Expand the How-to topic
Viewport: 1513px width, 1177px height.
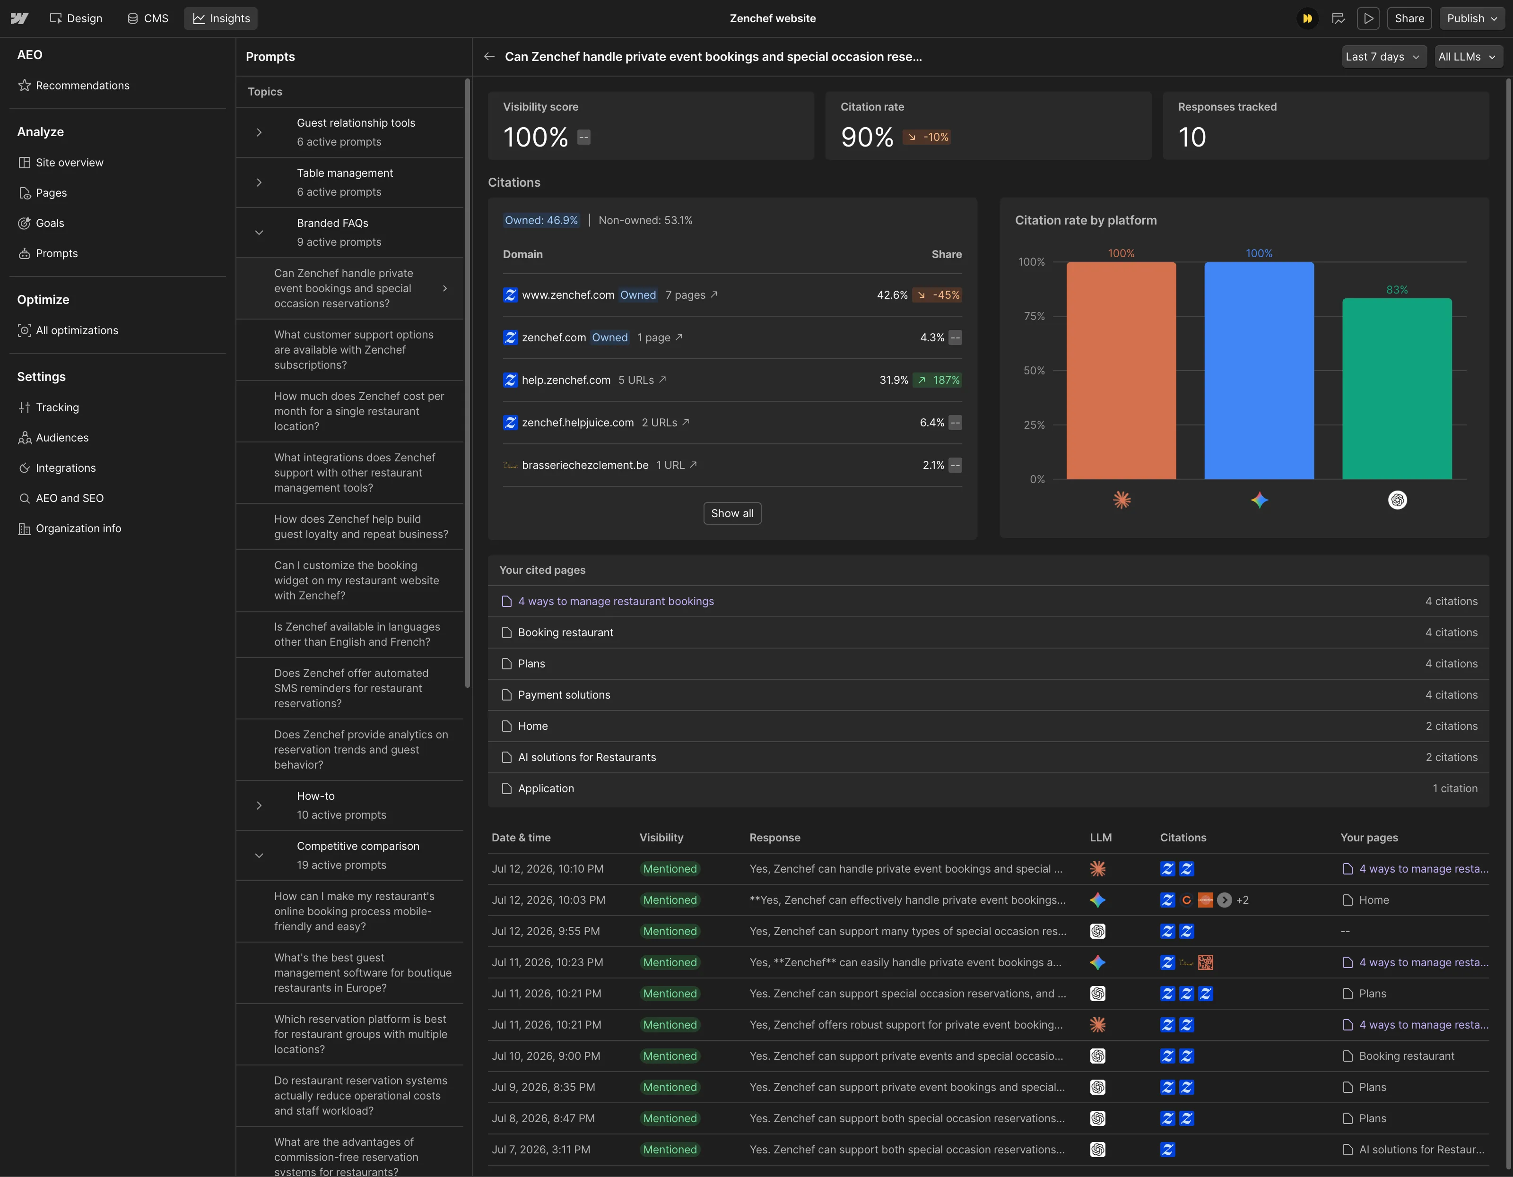pos(259,805)
